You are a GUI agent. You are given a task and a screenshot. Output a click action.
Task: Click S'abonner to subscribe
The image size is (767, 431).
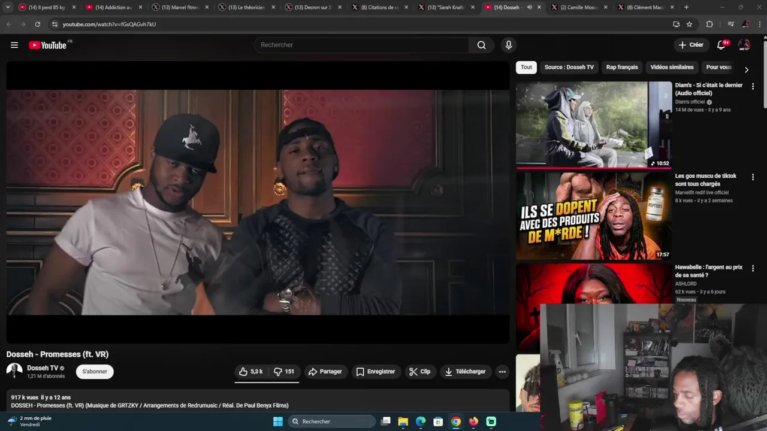point(95,372)
